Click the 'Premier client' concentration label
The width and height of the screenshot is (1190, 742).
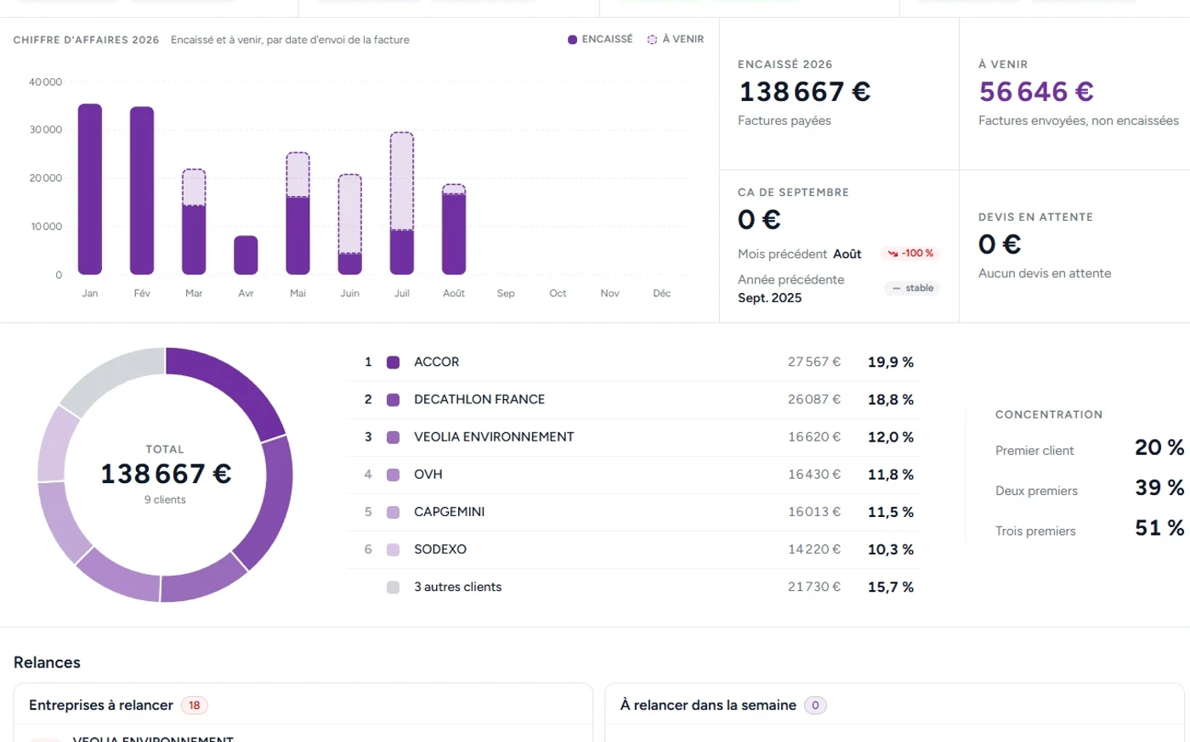[x=1034, y=451]
